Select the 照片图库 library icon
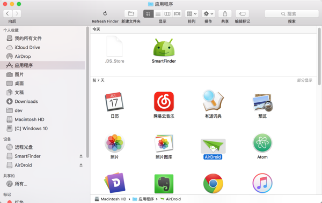Image resolution: width=322 pixels, height=203 pixels. pos(164,144)
